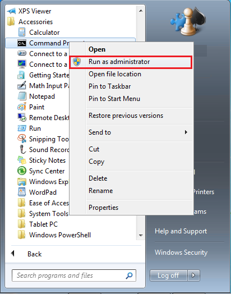Open Help and Support link
Viewport: 231px width, 294px height.
pos(181,231)
